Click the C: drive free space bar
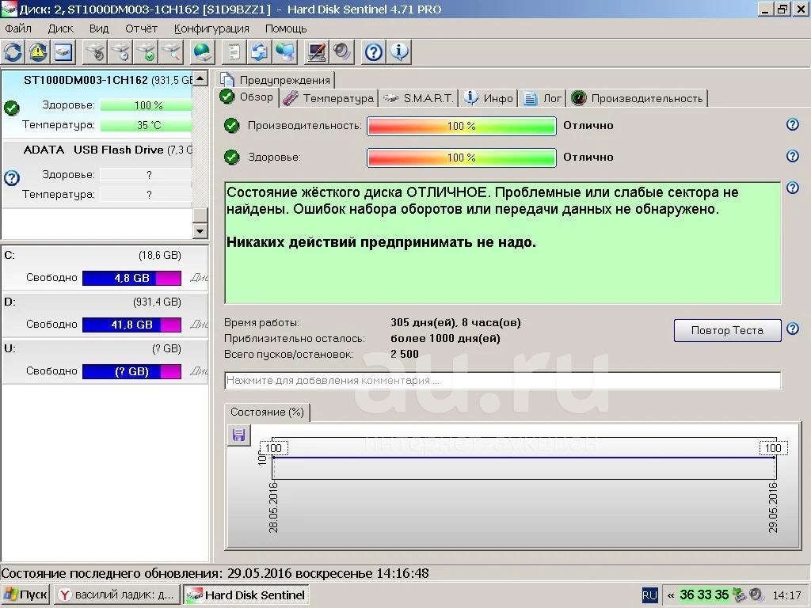This screenshot has width=811, height=608. pyautogui.click(x=132, y=278)
